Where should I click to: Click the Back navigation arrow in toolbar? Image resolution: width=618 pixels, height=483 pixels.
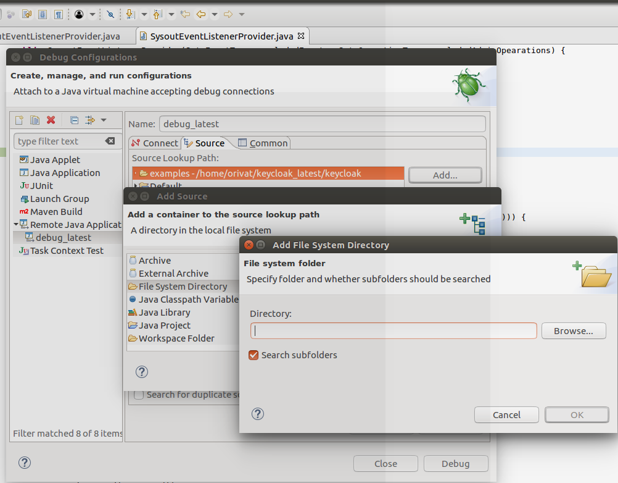(200, 14)
